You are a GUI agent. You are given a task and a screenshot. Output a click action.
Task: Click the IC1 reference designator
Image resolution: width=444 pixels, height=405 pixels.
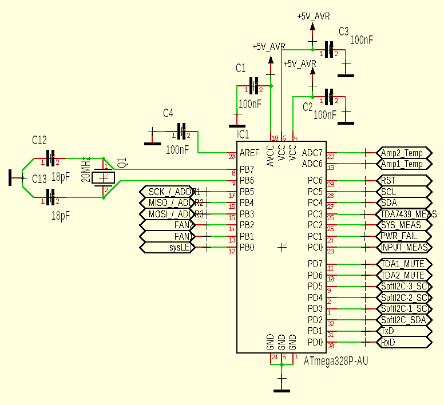243,134
